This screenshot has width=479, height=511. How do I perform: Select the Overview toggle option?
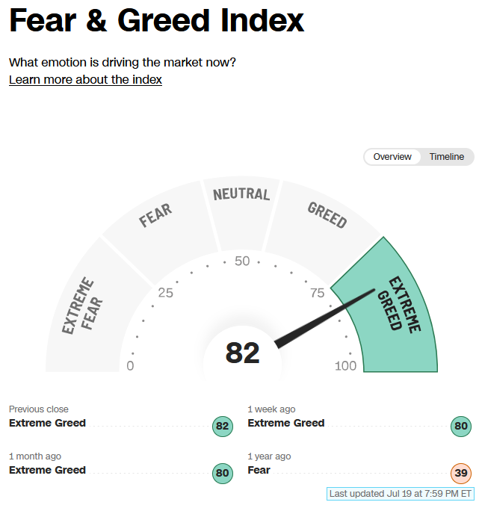click(392, 157)
